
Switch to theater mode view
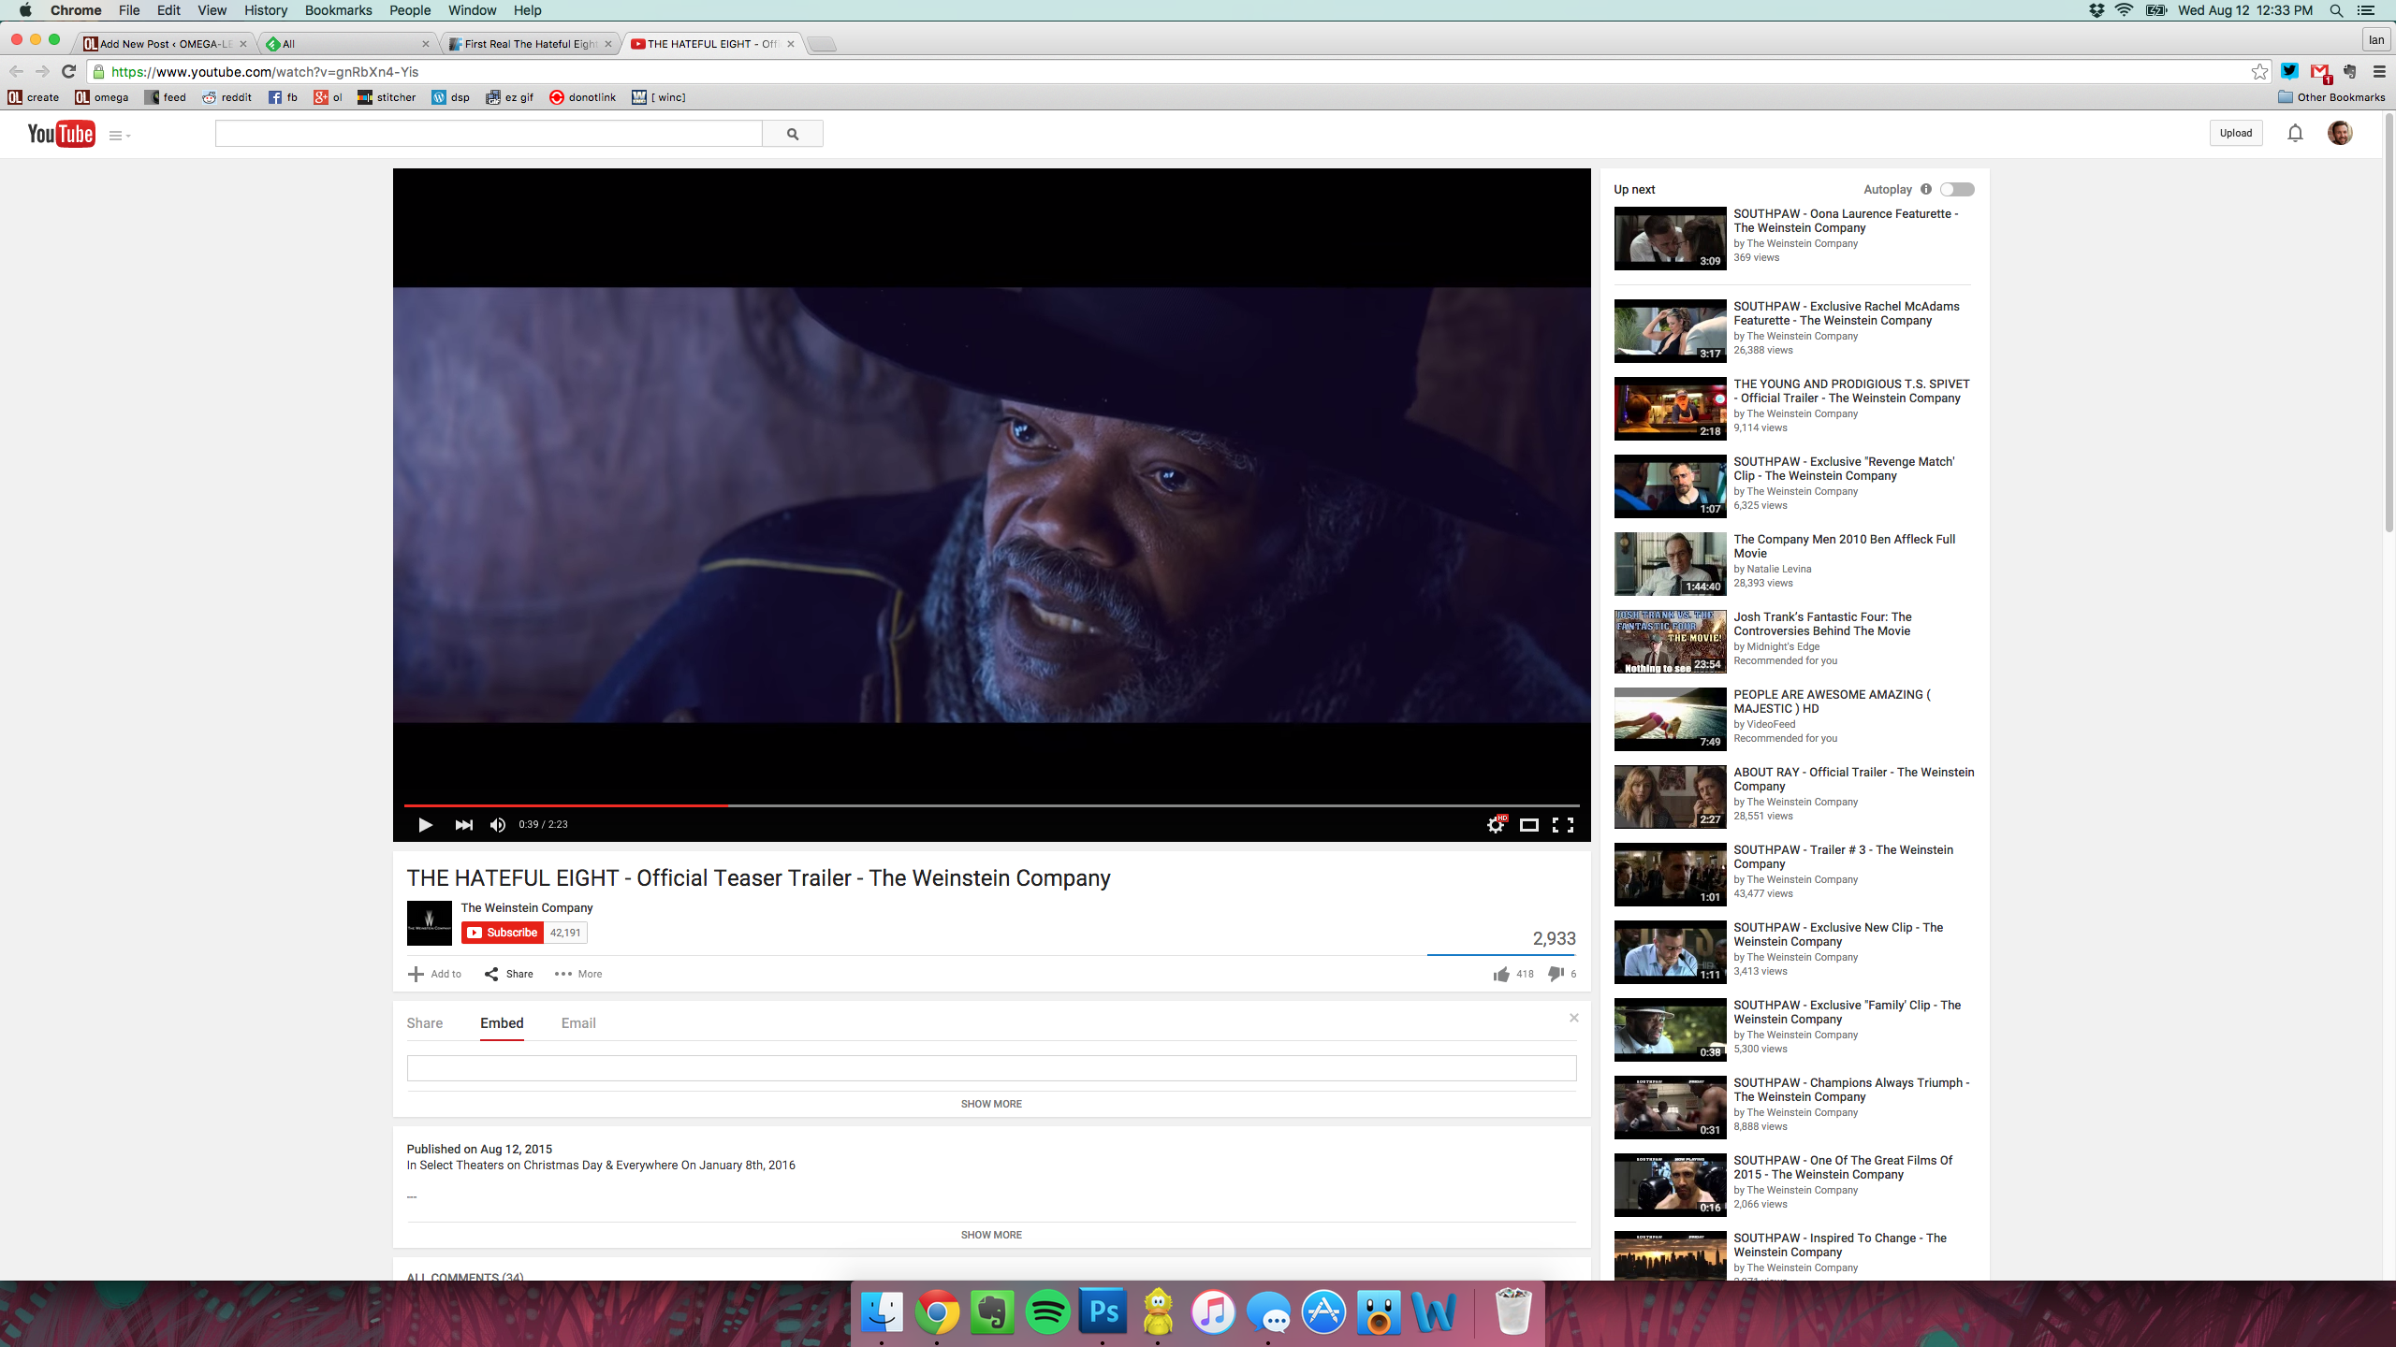pyautogui.click(x=1528, y=824)
